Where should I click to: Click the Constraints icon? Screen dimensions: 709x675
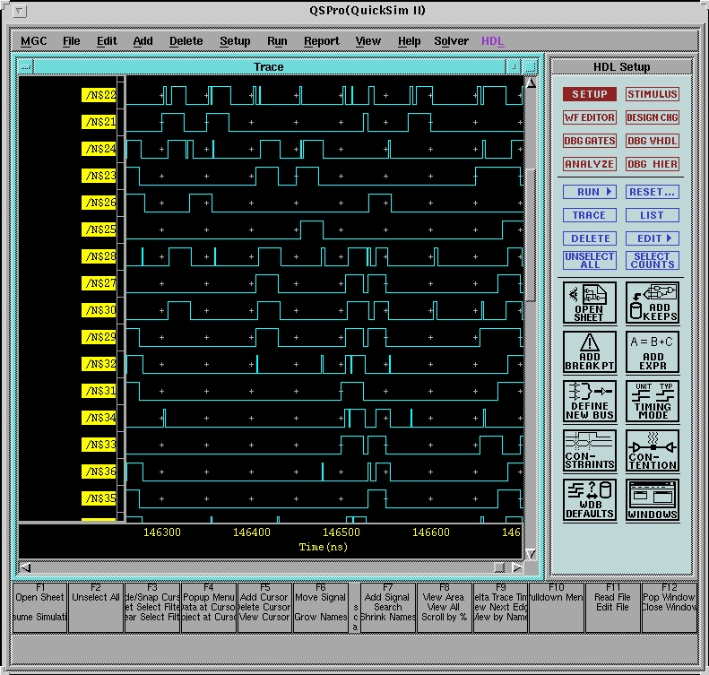(x=589, y=451)
